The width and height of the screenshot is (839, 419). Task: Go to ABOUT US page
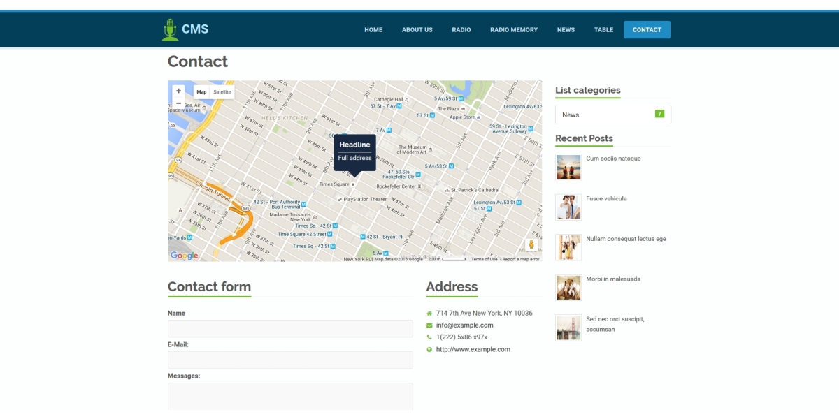tap(417, 30)
